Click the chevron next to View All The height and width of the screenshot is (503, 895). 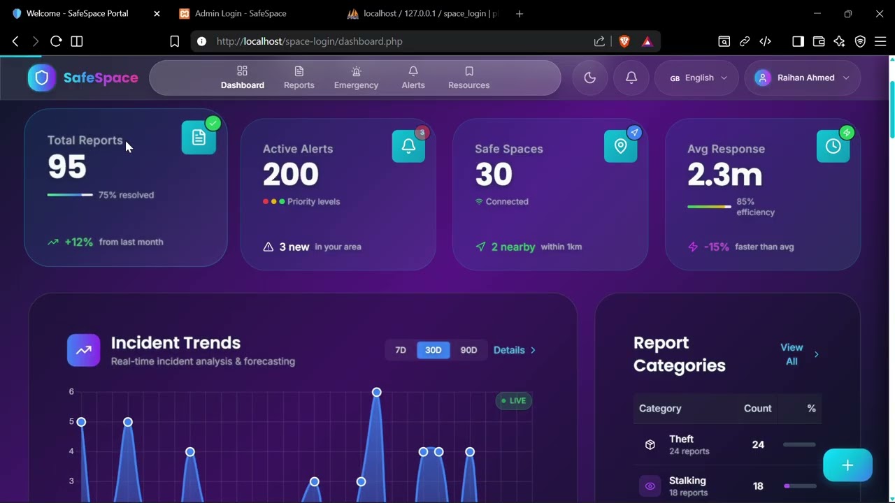click(816, 354)
